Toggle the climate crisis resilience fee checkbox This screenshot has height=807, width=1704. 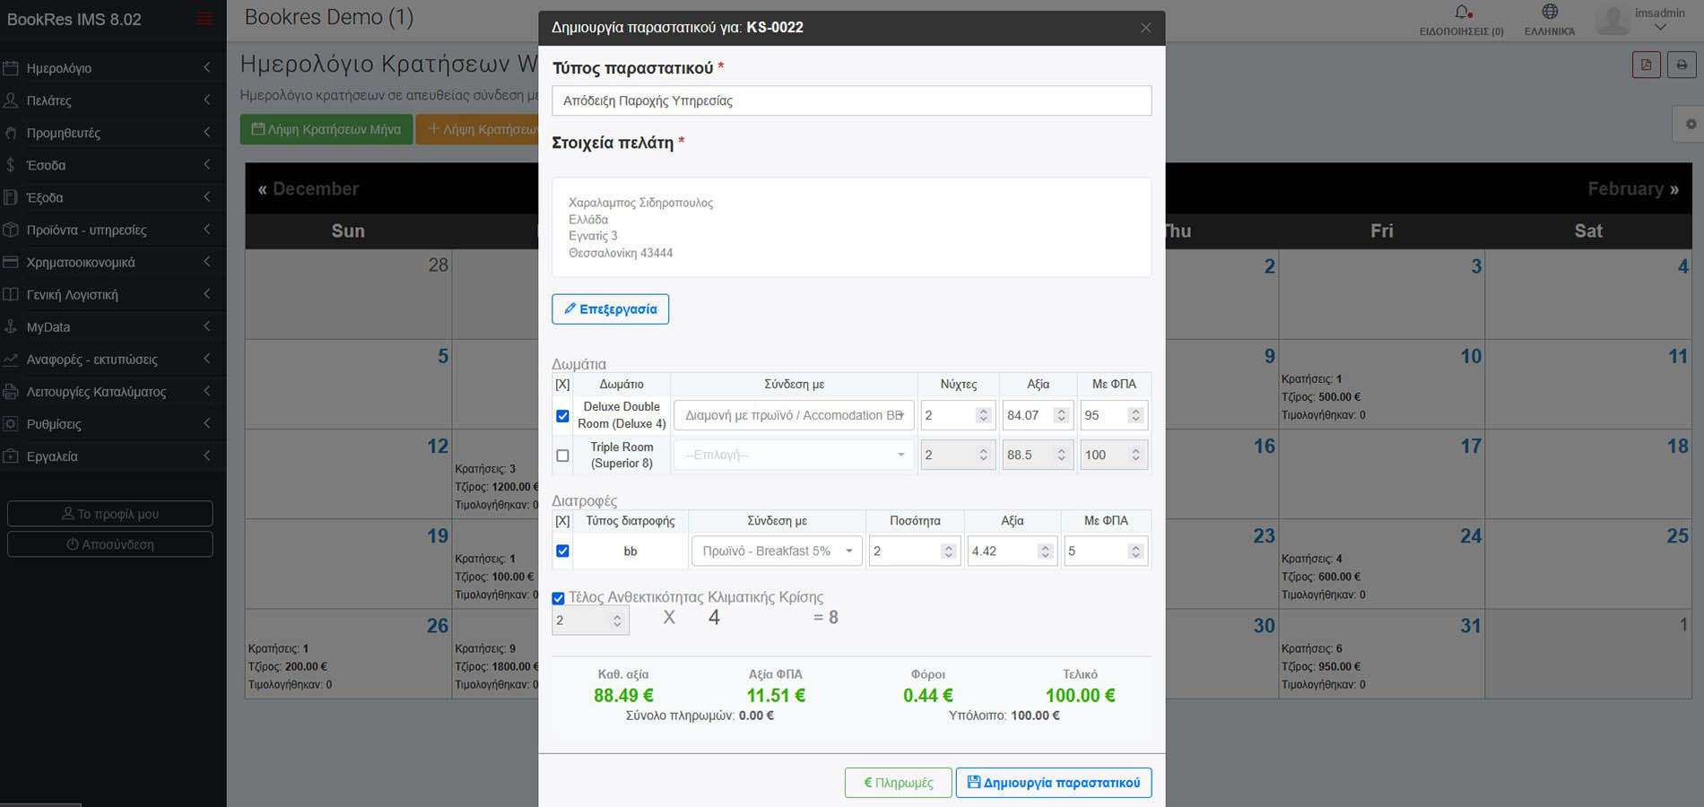[x=558, y=598]
